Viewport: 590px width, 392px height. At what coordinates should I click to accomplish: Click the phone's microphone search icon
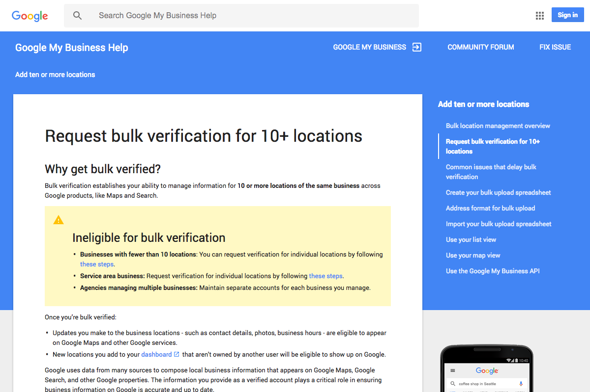click(521, 384)
